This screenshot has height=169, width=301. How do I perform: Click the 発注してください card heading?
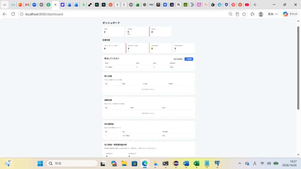coord(112,58)
